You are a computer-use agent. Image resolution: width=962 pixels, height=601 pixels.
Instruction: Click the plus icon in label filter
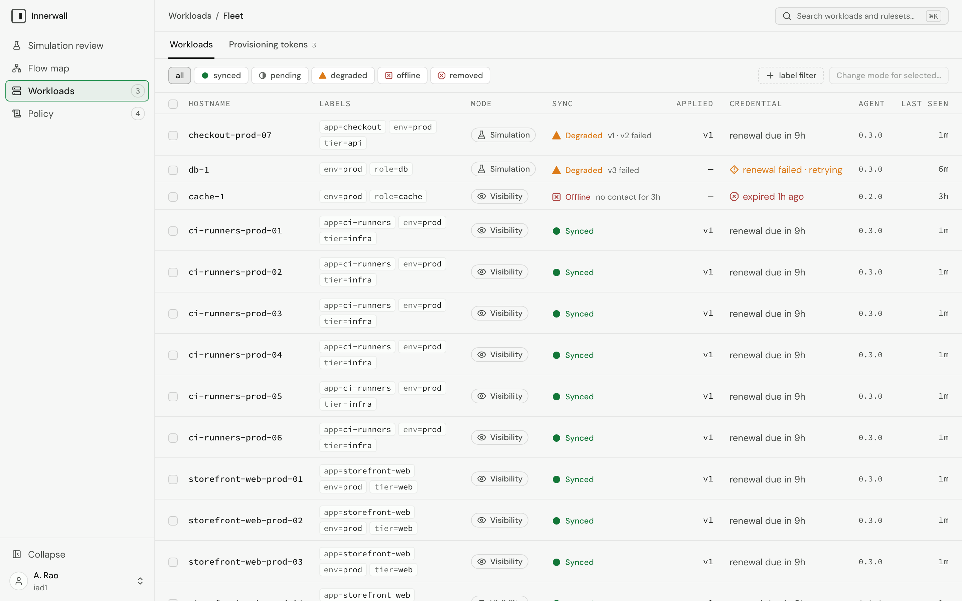pos(770,75)
